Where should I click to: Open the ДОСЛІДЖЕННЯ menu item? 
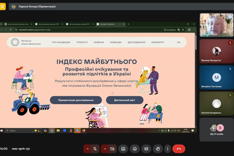[136, 42]
